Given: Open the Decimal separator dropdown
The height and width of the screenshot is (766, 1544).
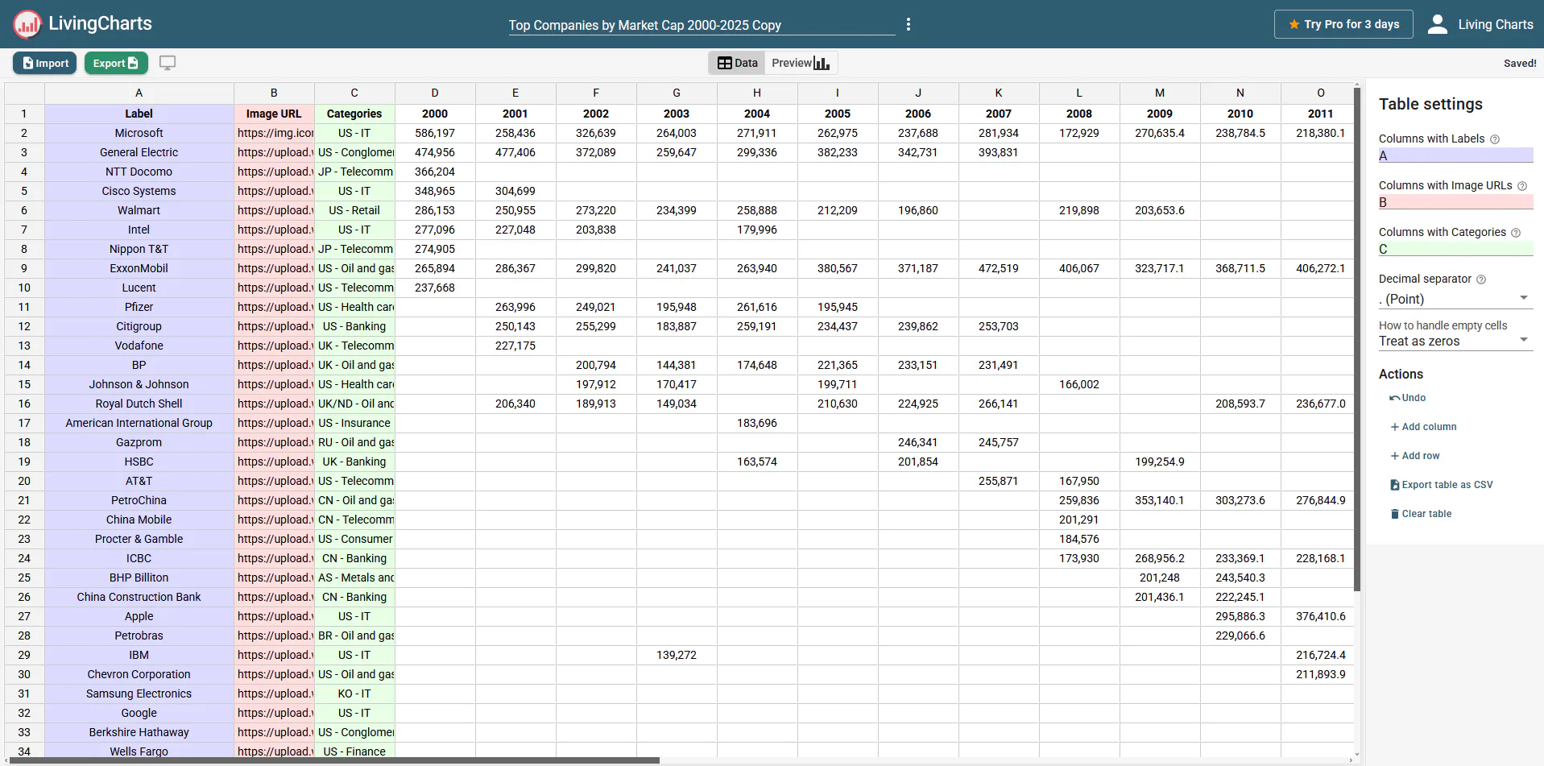Looking at the screenshot, I should click(1455, 299).
